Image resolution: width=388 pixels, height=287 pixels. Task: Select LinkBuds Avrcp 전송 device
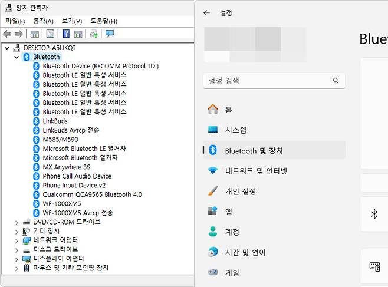pyautogui.click(x=71, y=130)
